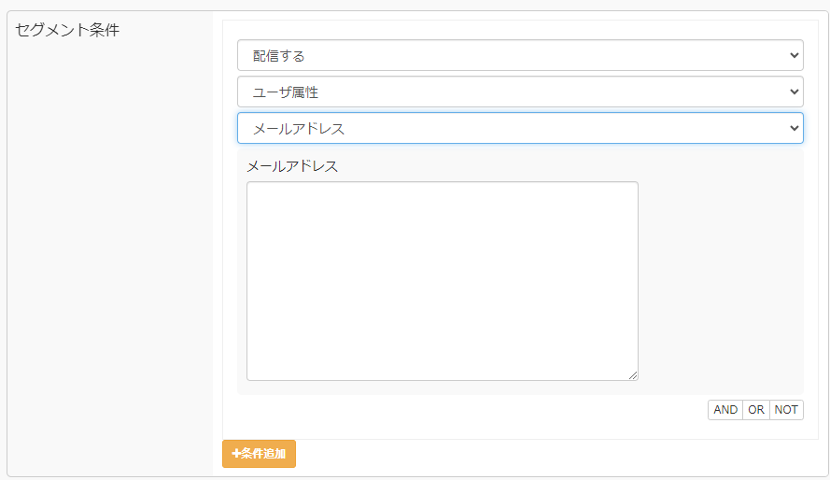
Task: Open the focused メールアドレス dropdown
Action: 519,128
